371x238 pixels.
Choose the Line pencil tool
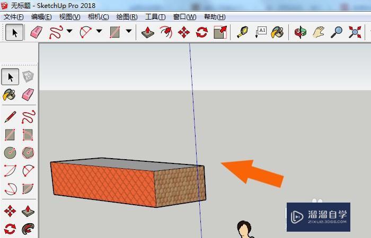10,117
